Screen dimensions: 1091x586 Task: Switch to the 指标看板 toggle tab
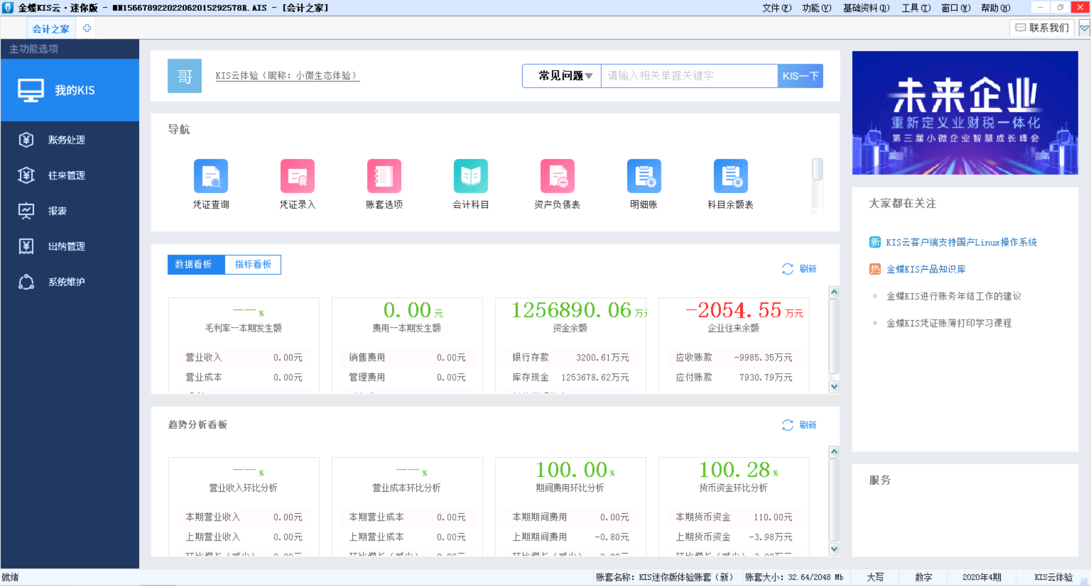point(253,265)
